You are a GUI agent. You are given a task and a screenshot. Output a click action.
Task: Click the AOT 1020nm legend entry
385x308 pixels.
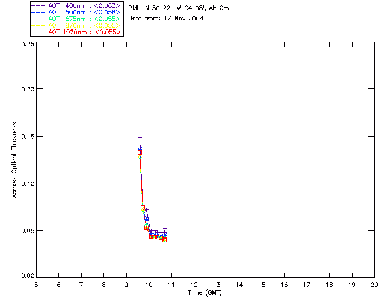coord(76,32)
